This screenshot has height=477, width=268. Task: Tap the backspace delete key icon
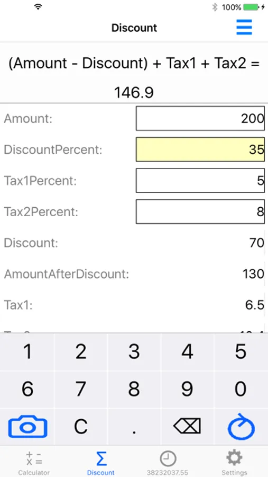[x=187, y=426]
